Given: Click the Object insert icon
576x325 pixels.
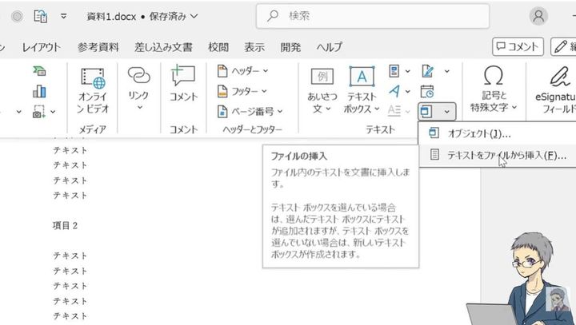Looking at the screenshot, I should (426, 111).
